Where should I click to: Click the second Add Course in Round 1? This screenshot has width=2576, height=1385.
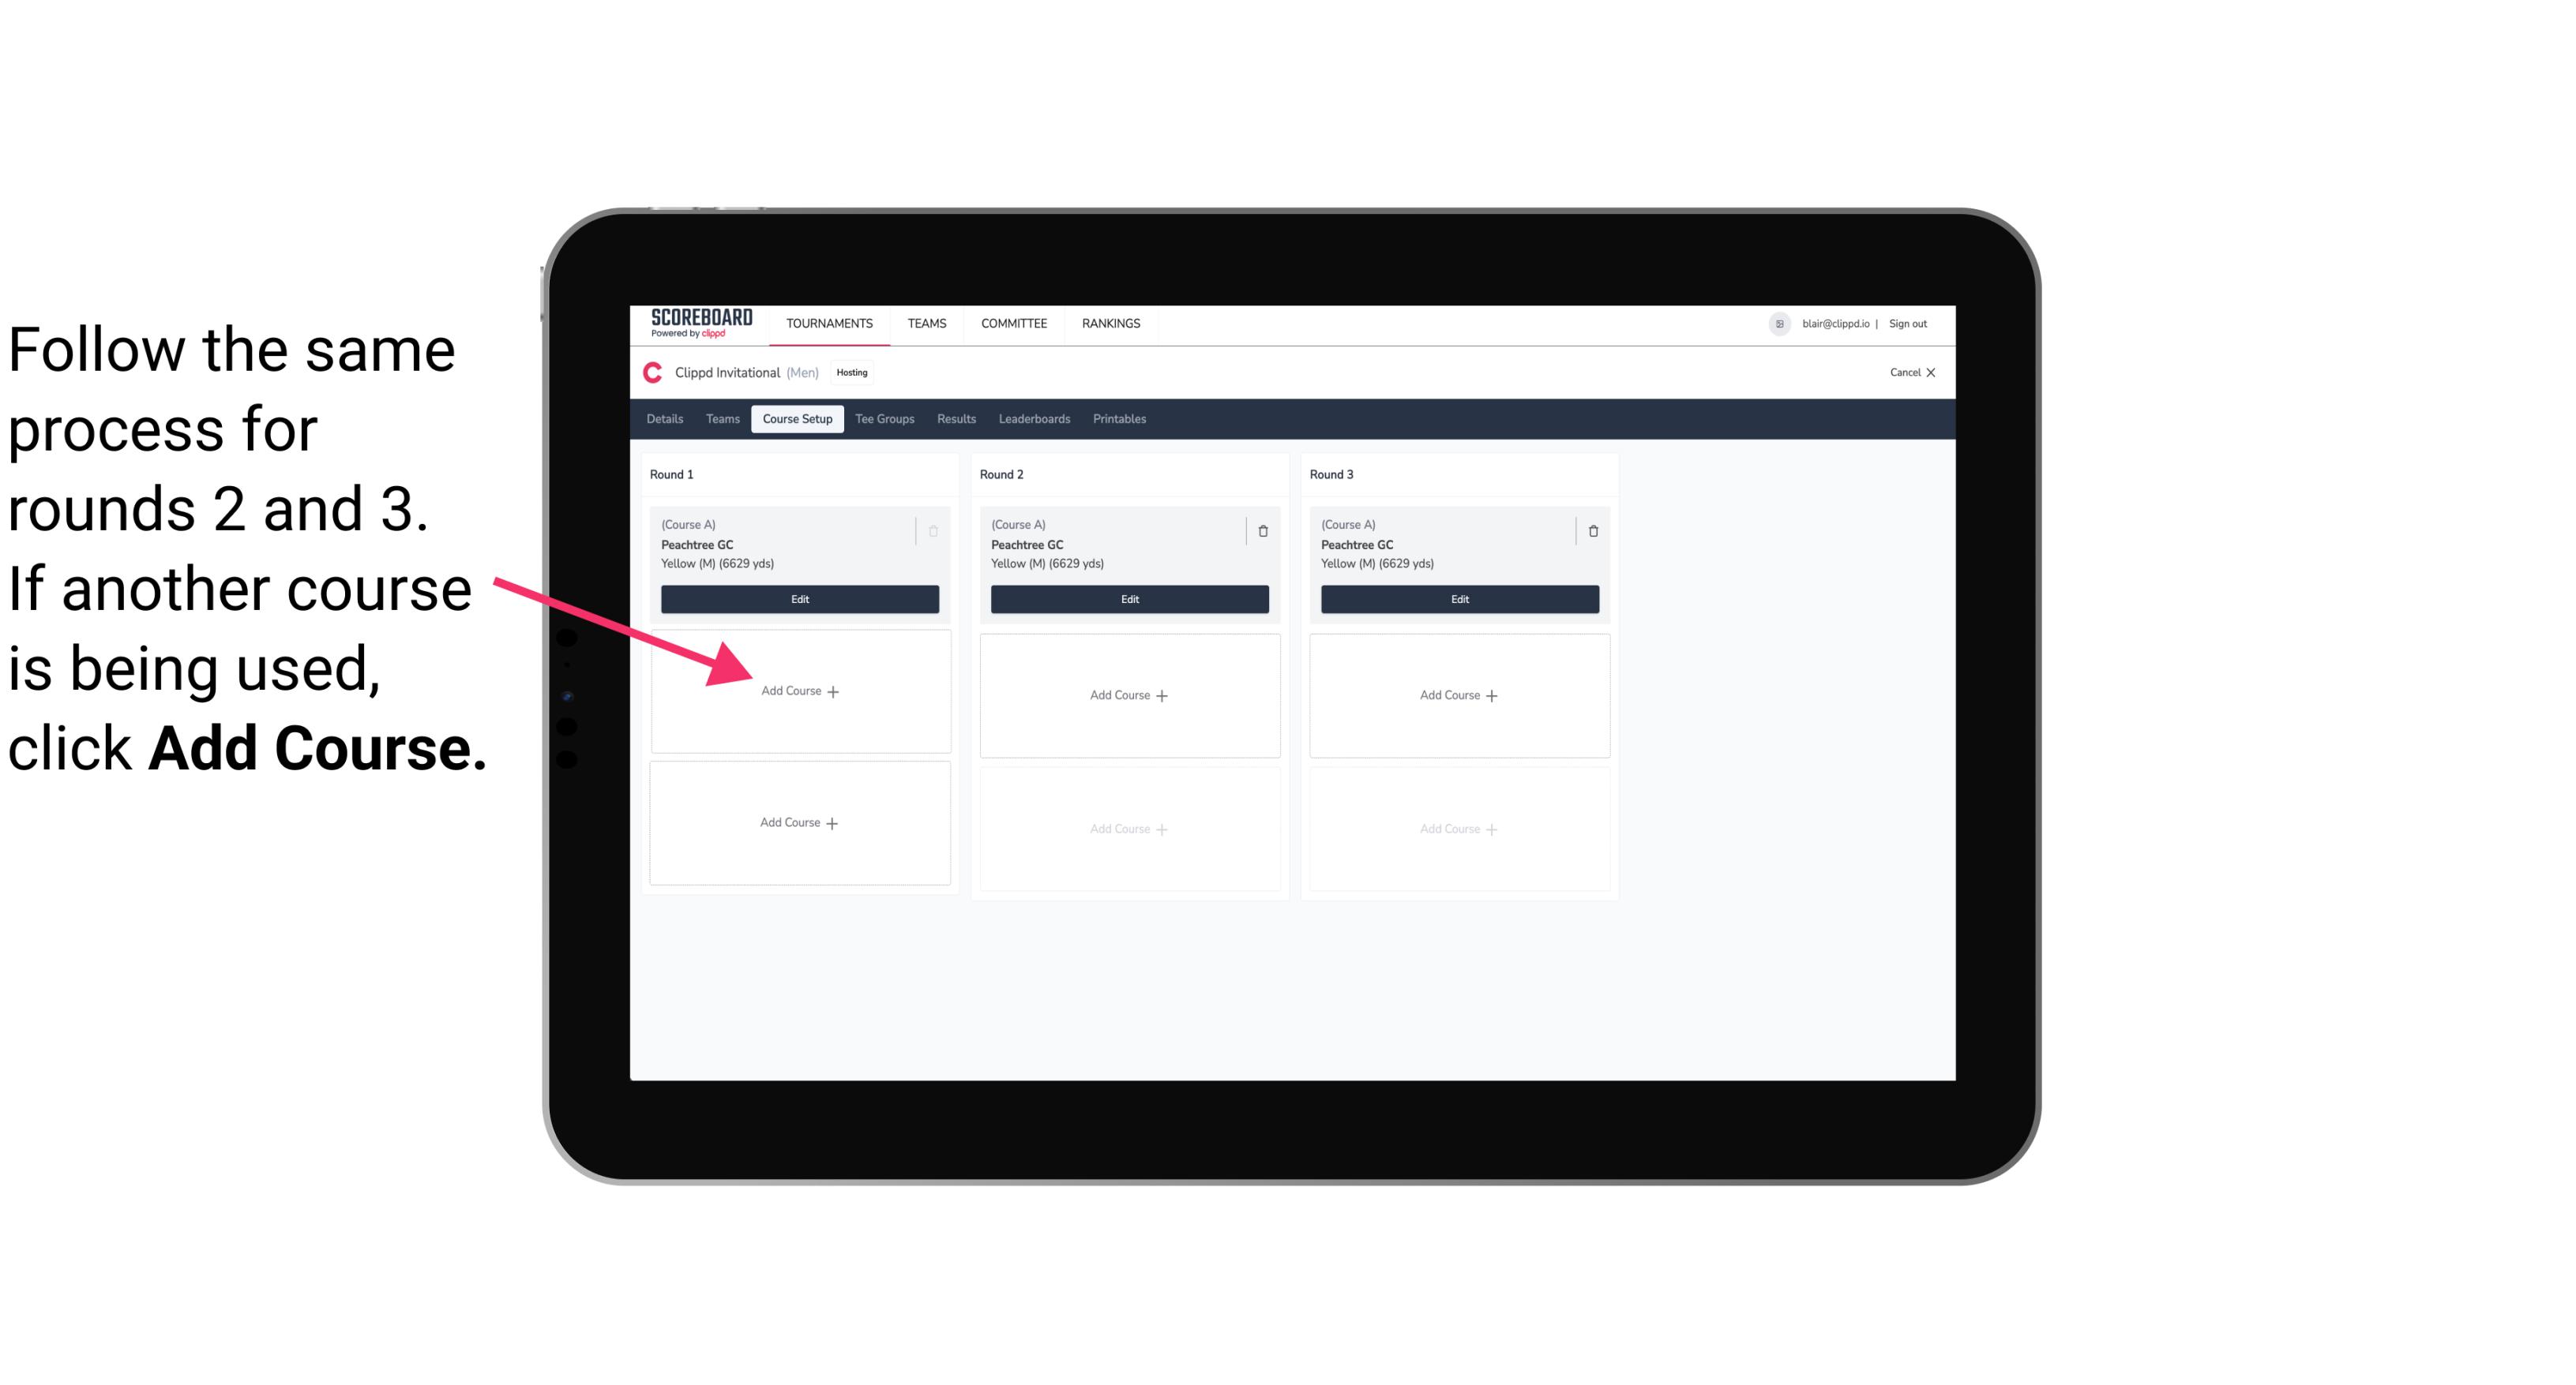[x=797, y=822]
